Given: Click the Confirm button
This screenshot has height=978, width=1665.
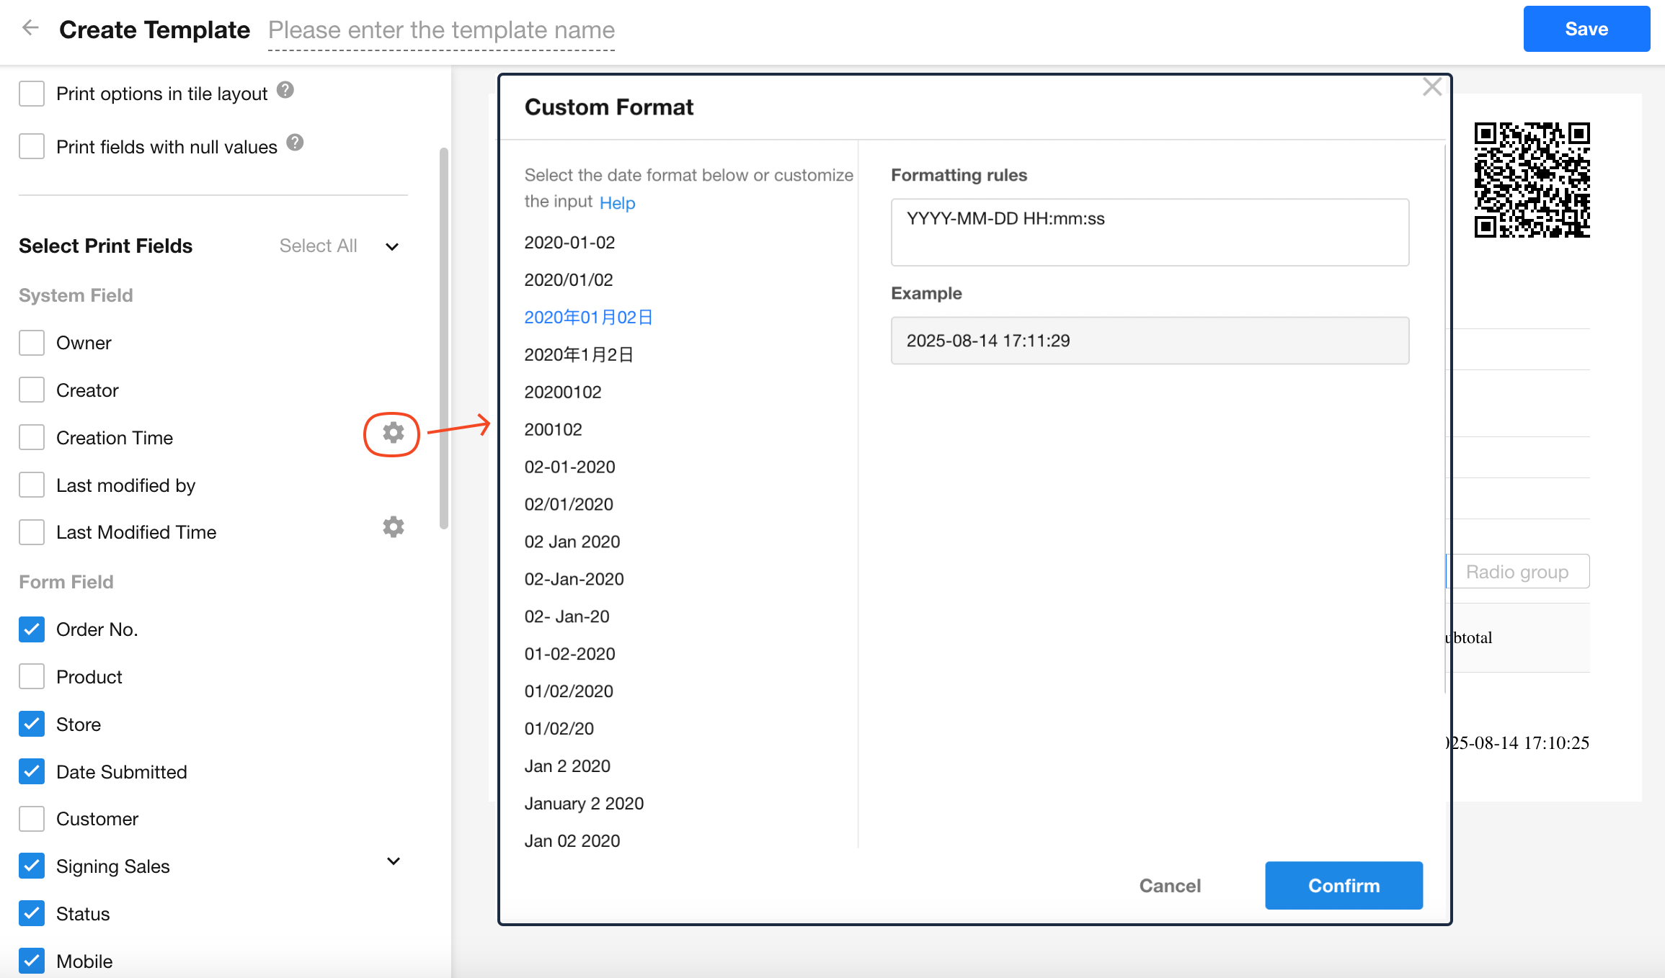Looking at the screenshot, I should (x=1344, y=885).
